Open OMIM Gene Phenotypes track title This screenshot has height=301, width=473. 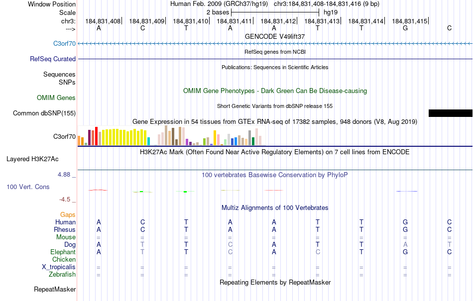coord(275,91)
